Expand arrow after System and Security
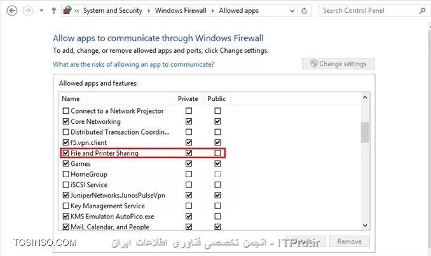This screenshot has width=431, height=256. click(149, 11)
